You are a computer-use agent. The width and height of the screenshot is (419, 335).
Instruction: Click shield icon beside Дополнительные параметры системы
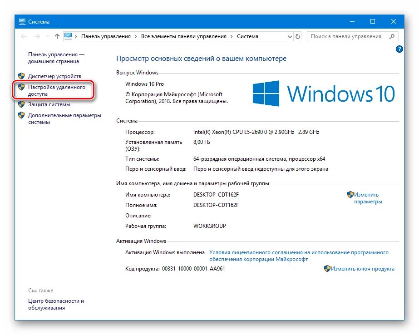(x=21, y=115)
